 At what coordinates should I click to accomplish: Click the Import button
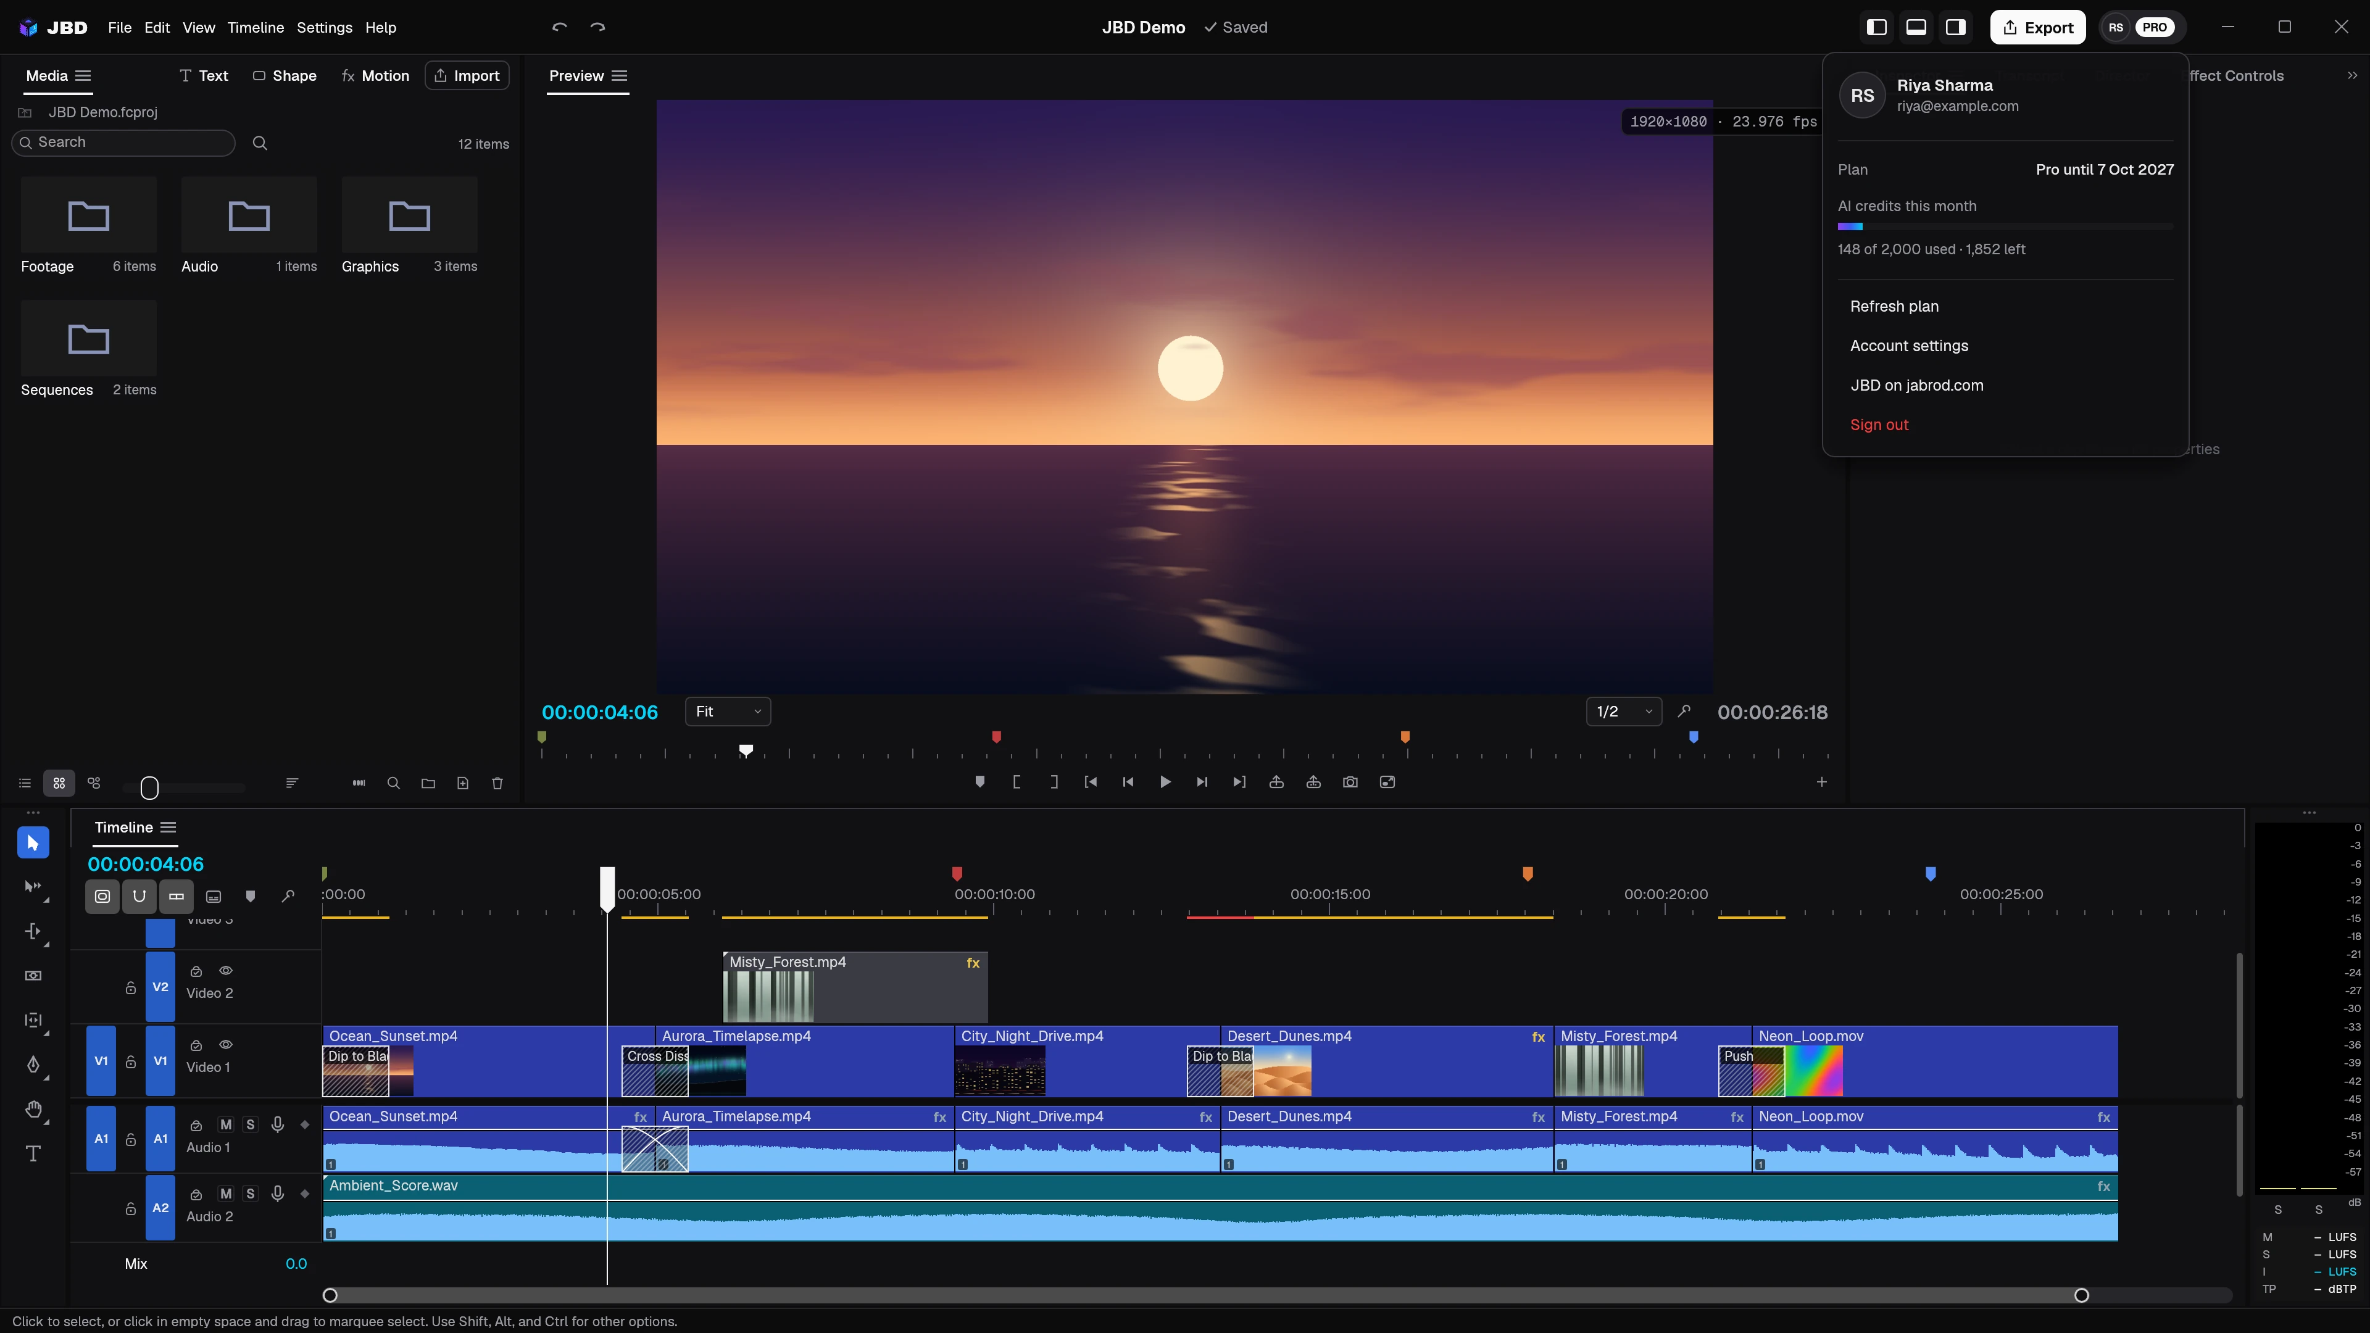467,75
